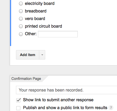Click the electricity board option label text
Viewport: 117px width, 111px height.
[40, 4]
